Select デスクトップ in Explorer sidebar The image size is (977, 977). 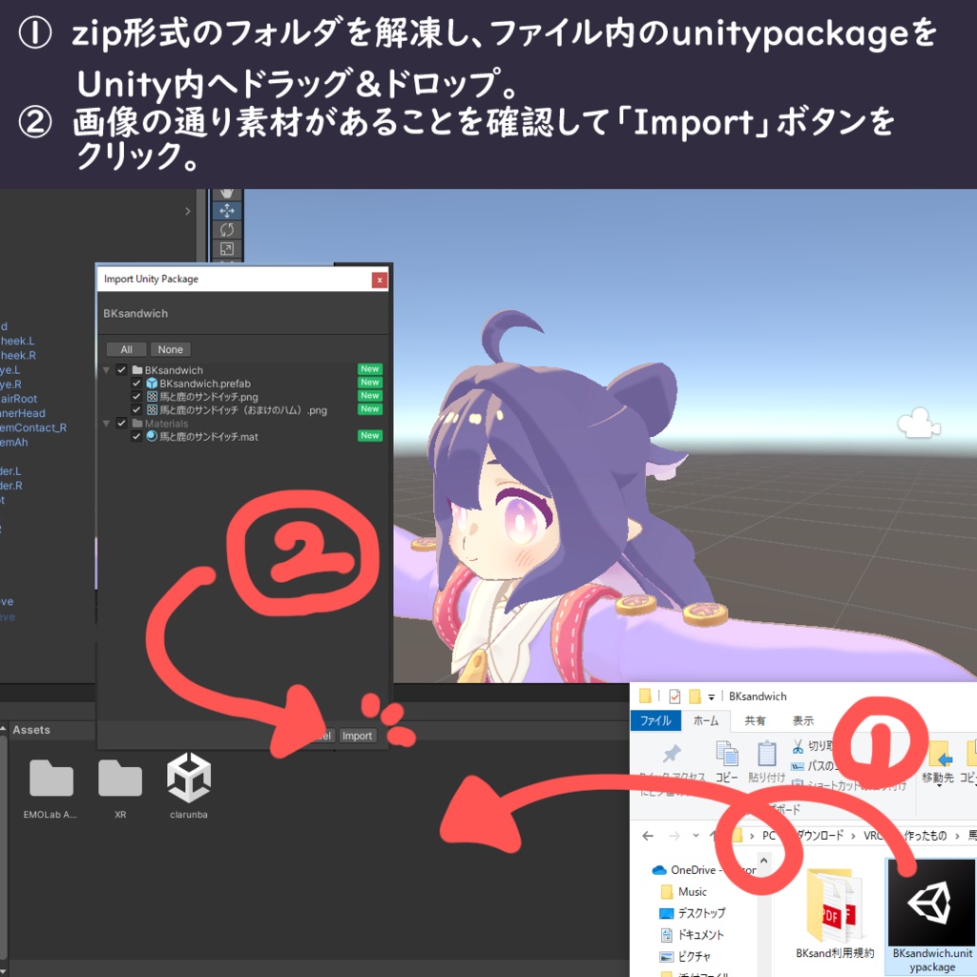coord(700,913)
